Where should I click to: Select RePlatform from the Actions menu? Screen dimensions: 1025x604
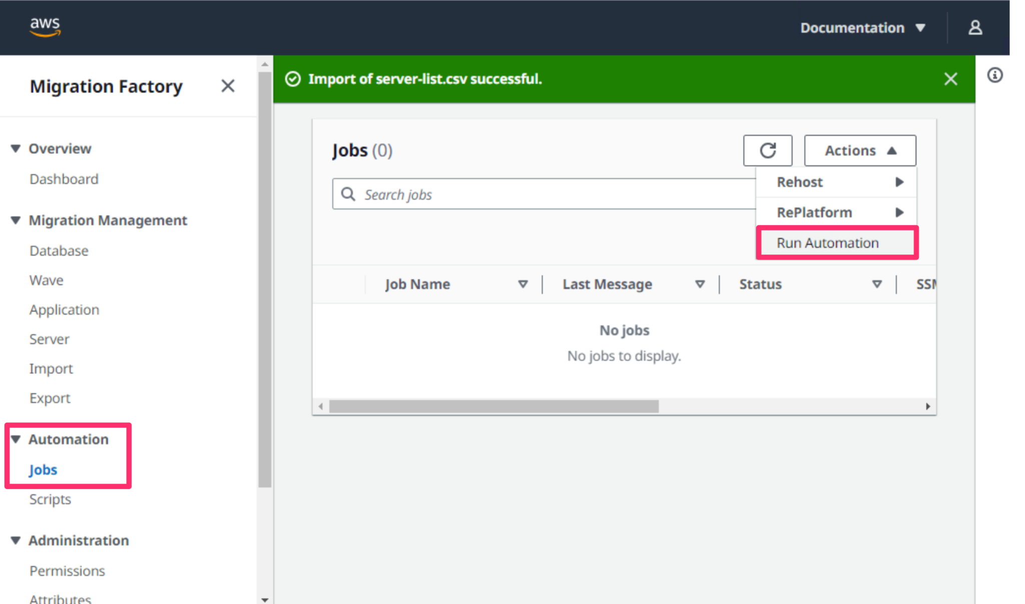pos(814,212)
